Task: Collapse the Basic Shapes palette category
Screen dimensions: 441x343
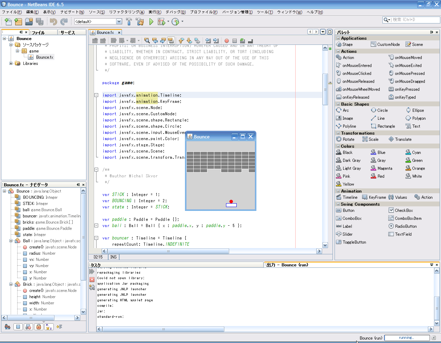Action: point(338,104)
